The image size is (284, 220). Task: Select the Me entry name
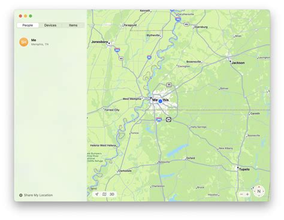[x=34, y=40]
